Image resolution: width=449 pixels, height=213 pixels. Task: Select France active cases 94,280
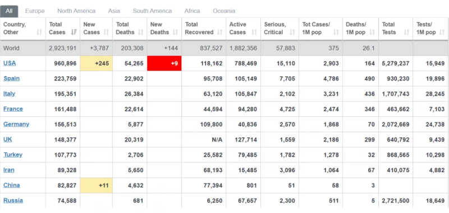(247, 109)
